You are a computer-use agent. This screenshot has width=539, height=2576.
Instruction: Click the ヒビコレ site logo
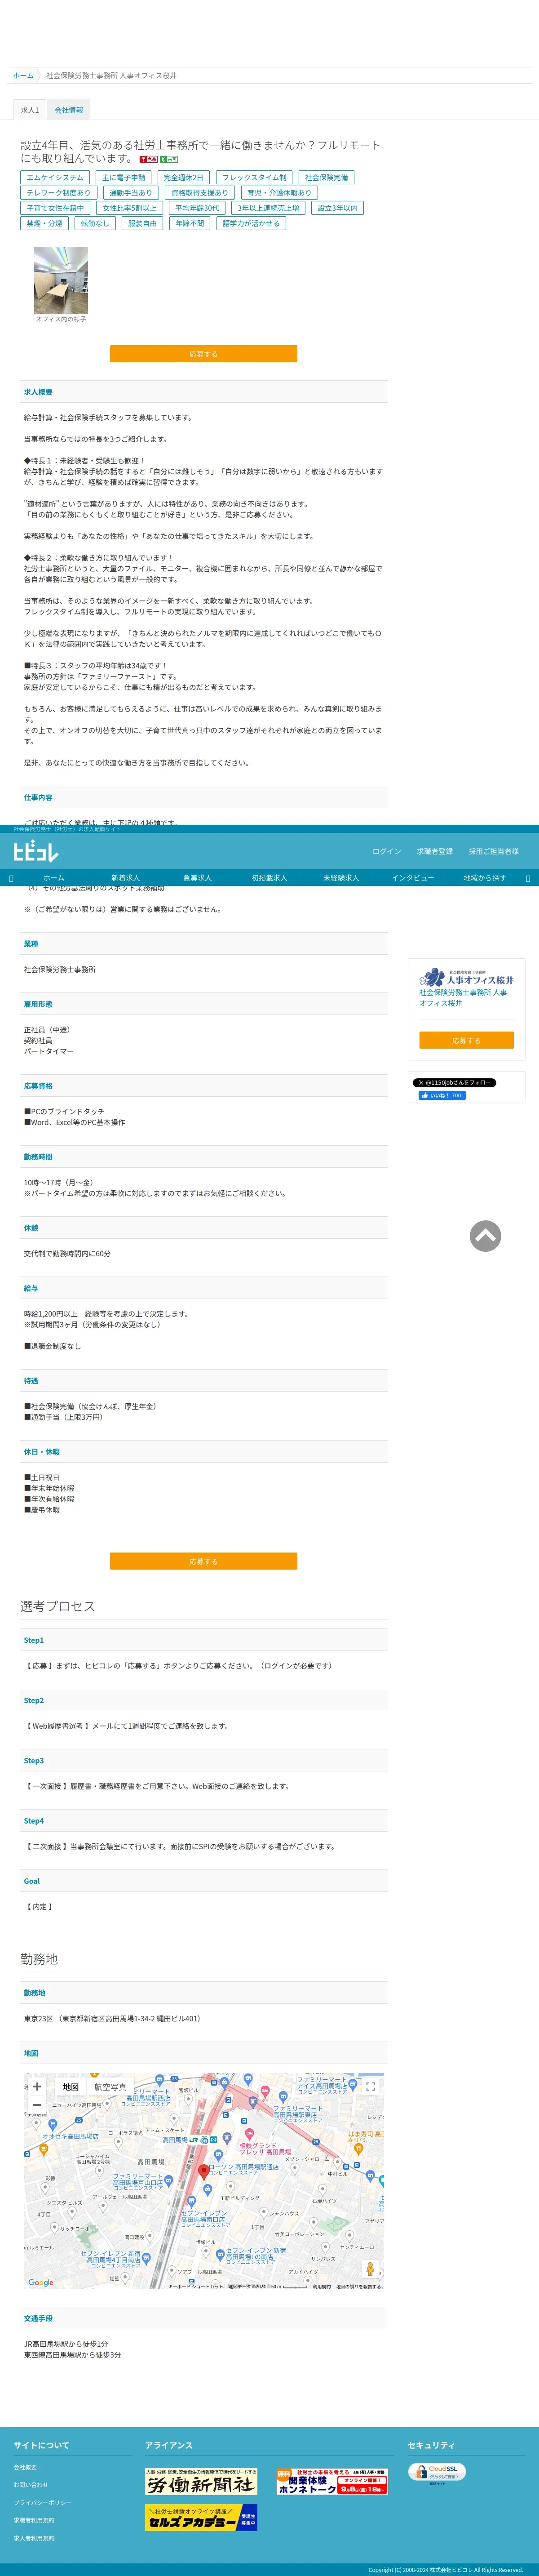click(36, 851)
